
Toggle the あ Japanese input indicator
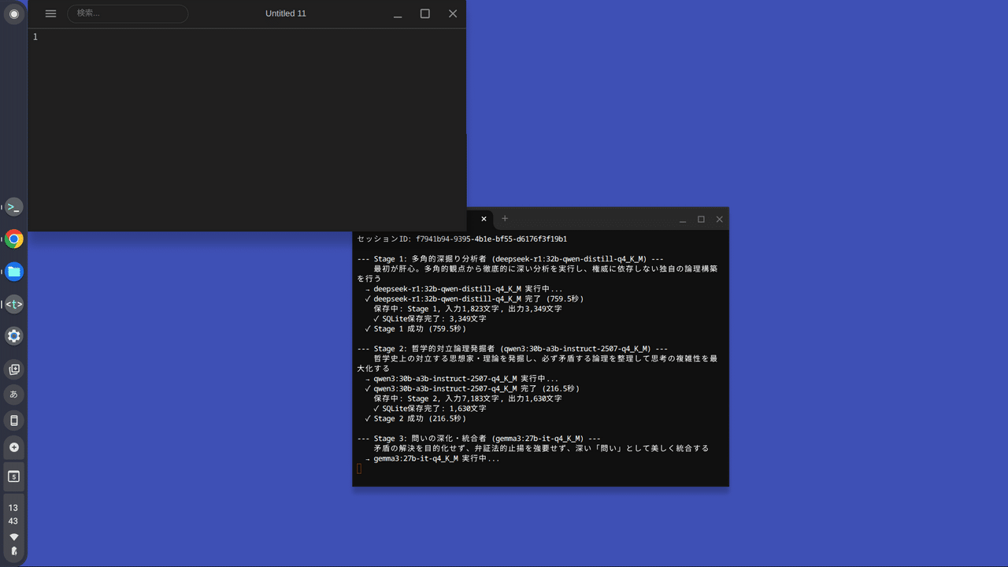pyautogui.click(x=13, y=395)
